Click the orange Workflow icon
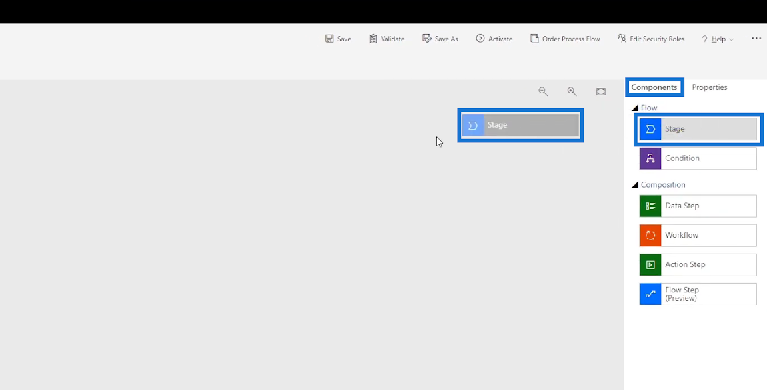The height and width of the screenshot is (390, 767). pyautogui.click(x=650, y=235)
